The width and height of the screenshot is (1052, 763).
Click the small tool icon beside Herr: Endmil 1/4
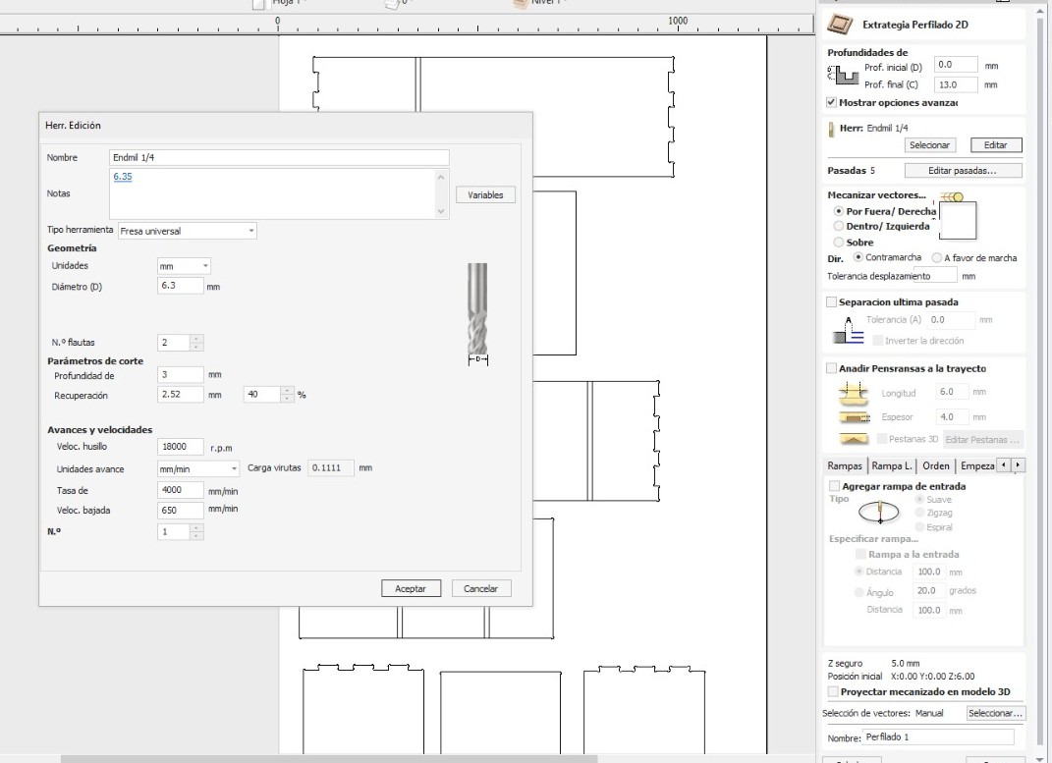coord(831,128)
